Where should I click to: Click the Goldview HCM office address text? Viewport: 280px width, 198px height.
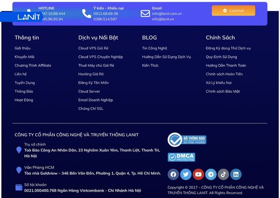point(92,173)
